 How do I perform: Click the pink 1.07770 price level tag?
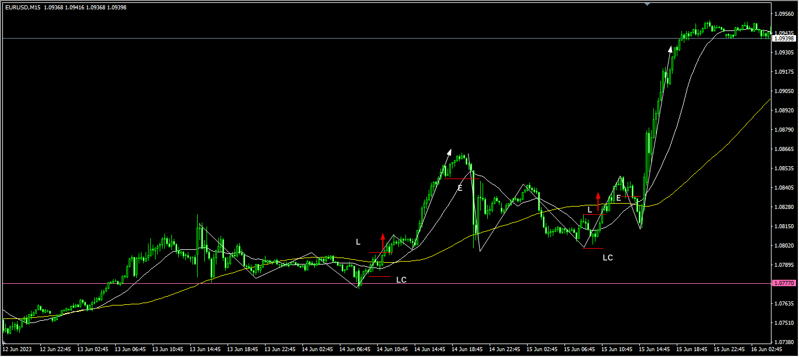pyautogui.click(x=783, y=283)
